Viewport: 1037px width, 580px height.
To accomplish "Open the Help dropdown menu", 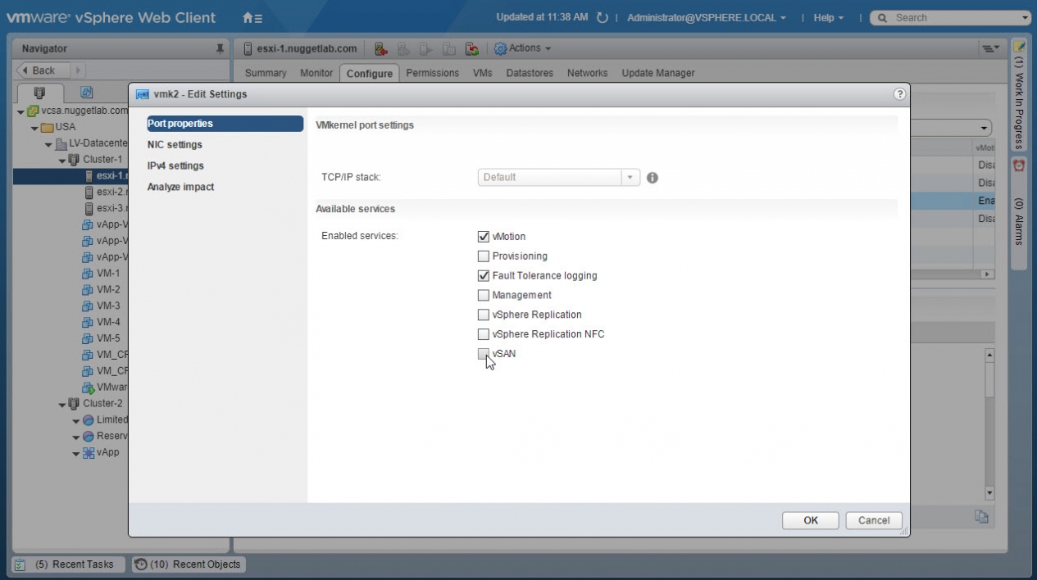I will 829,17.
